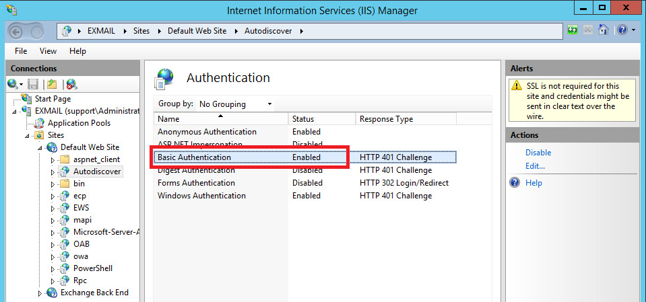Image resolution: width=646 pixels, height=302 pixels.
Task: Expand the ecp tree node
Action: [x=53, y=196]
